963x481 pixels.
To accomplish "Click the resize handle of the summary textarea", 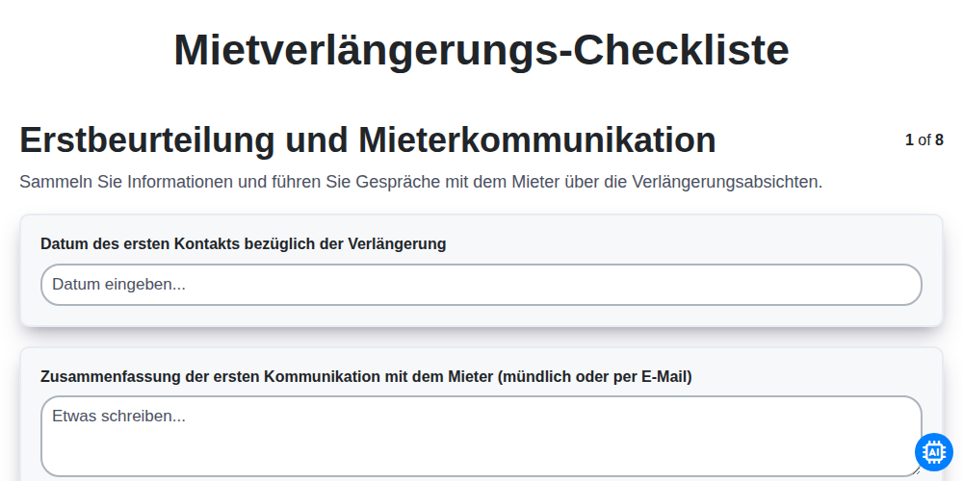I will [x=916, y=470].
